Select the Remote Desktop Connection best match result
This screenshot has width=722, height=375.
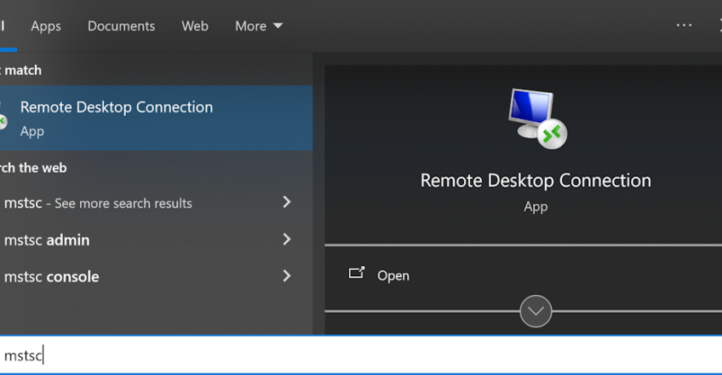(156, 118)
